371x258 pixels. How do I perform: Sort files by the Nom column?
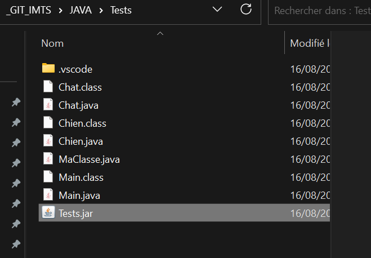[x=52, y=43]
